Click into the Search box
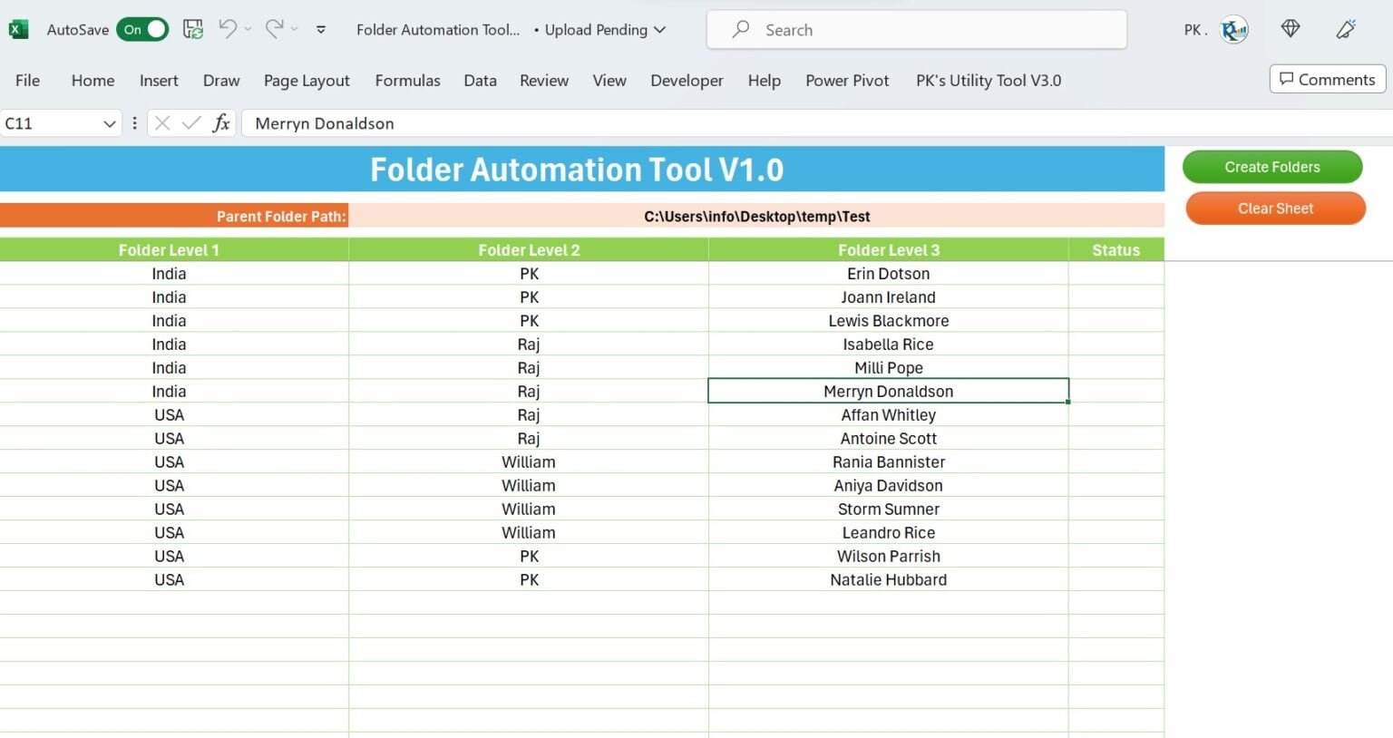Image resolution: width=1393 pixels, height=738 pixels. click(917, 30)
